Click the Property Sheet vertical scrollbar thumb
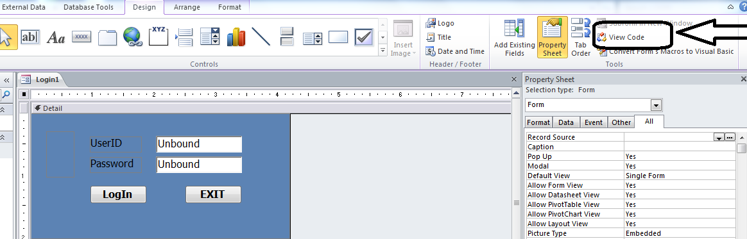747x239 pixels. pos(741,149)
